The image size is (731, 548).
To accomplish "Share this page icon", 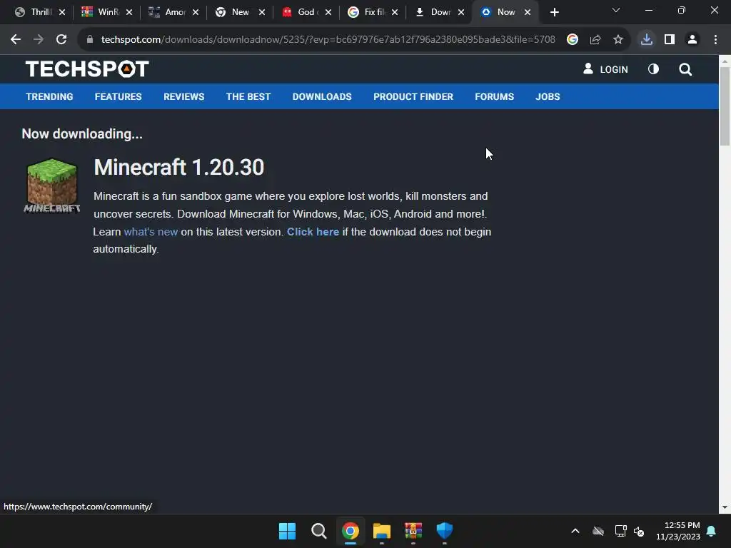I will pos(595,40).
